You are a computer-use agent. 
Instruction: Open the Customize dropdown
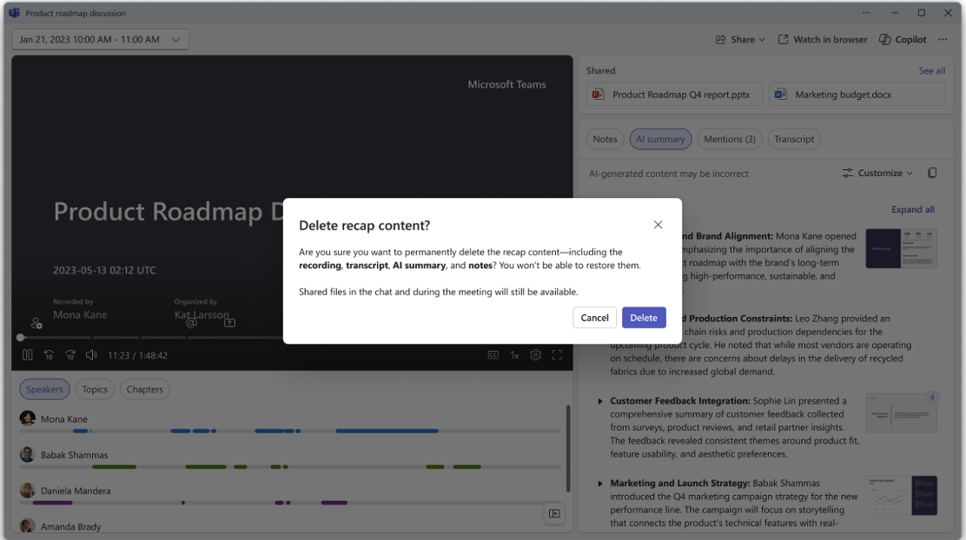click(877, 173)
